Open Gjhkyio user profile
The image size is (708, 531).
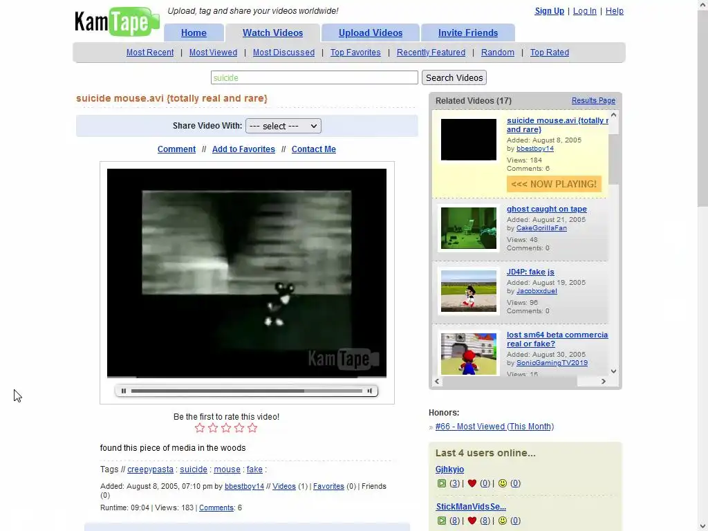pos(449,469)
